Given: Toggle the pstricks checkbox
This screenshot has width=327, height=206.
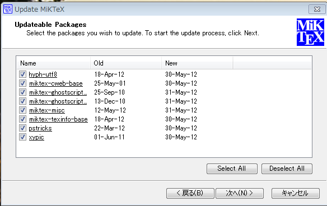Looking at the screenshot, I should pos(22,128).
